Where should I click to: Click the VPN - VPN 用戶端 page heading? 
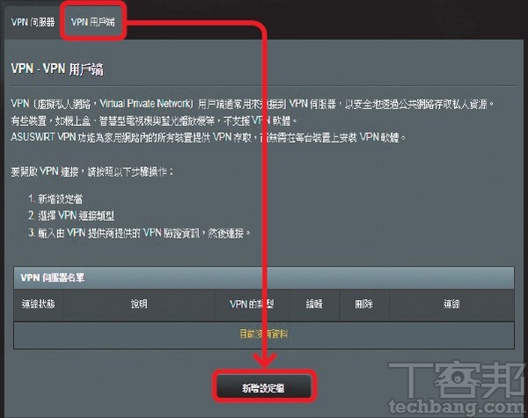coord(57,70)
